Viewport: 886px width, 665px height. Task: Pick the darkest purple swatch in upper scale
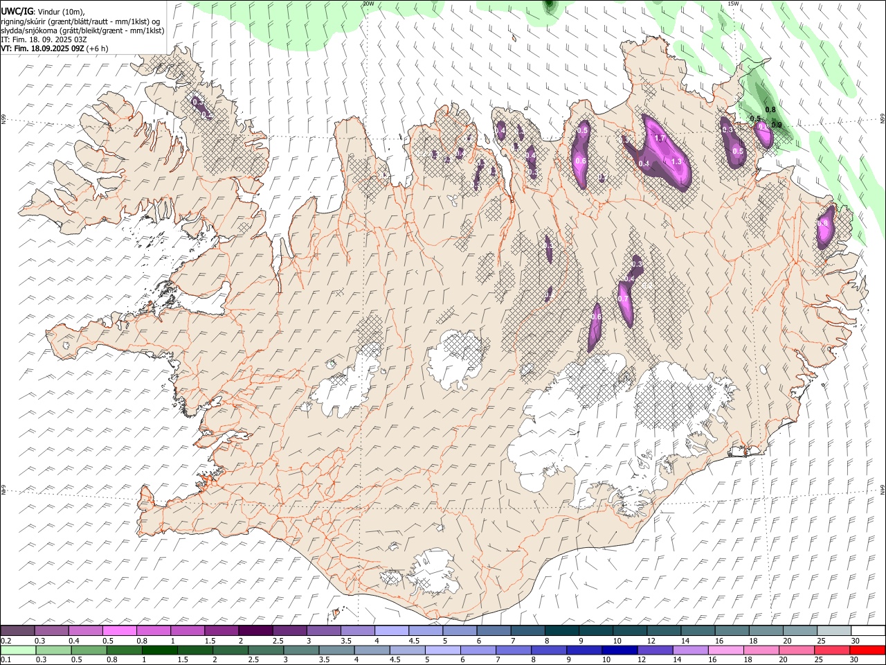tap(254, 630)
